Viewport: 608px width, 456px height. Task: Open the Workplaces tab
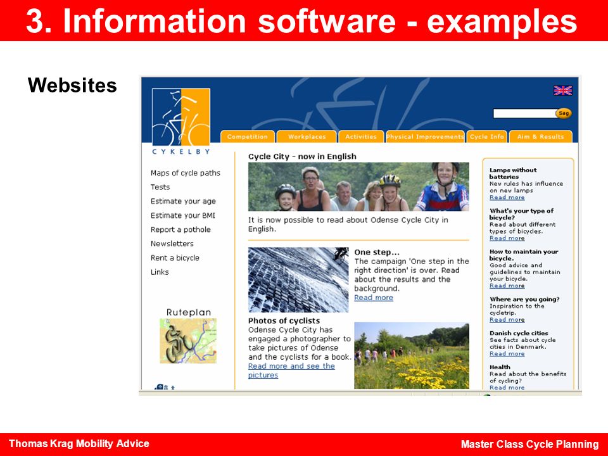tap(307, 137)
